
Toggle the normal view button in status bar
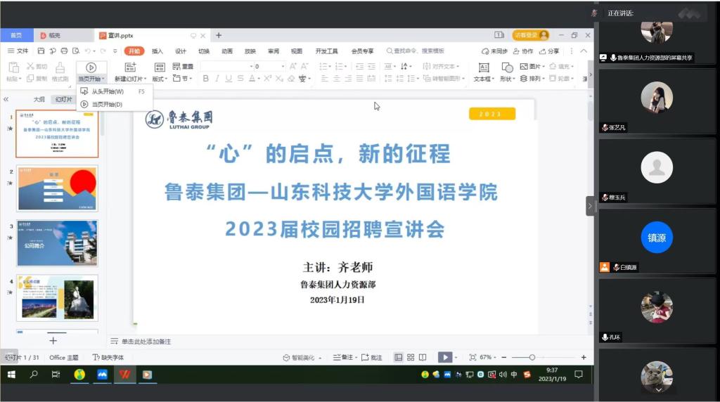pos(399,357)
